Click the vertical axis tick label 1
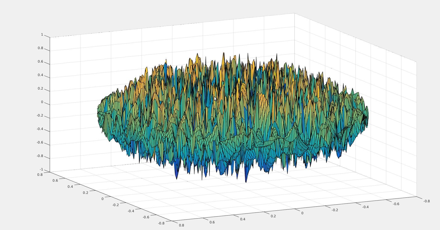This screenshot has height=230, width=440. point(42,35)
